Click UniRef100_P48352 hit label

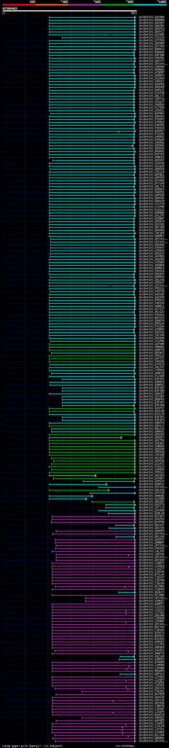[x=152, y=58]
